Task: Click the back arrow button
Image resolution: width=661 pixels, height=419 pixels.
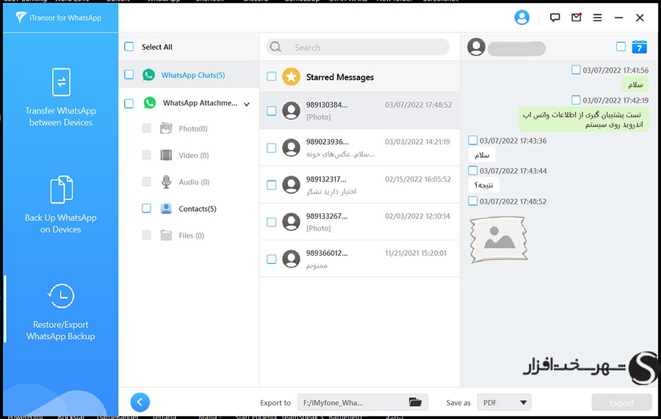Action: (140, 402)
